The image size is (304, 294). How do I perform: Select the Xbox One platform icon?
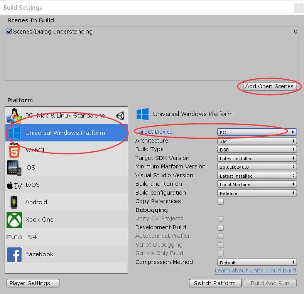[14, 220]
